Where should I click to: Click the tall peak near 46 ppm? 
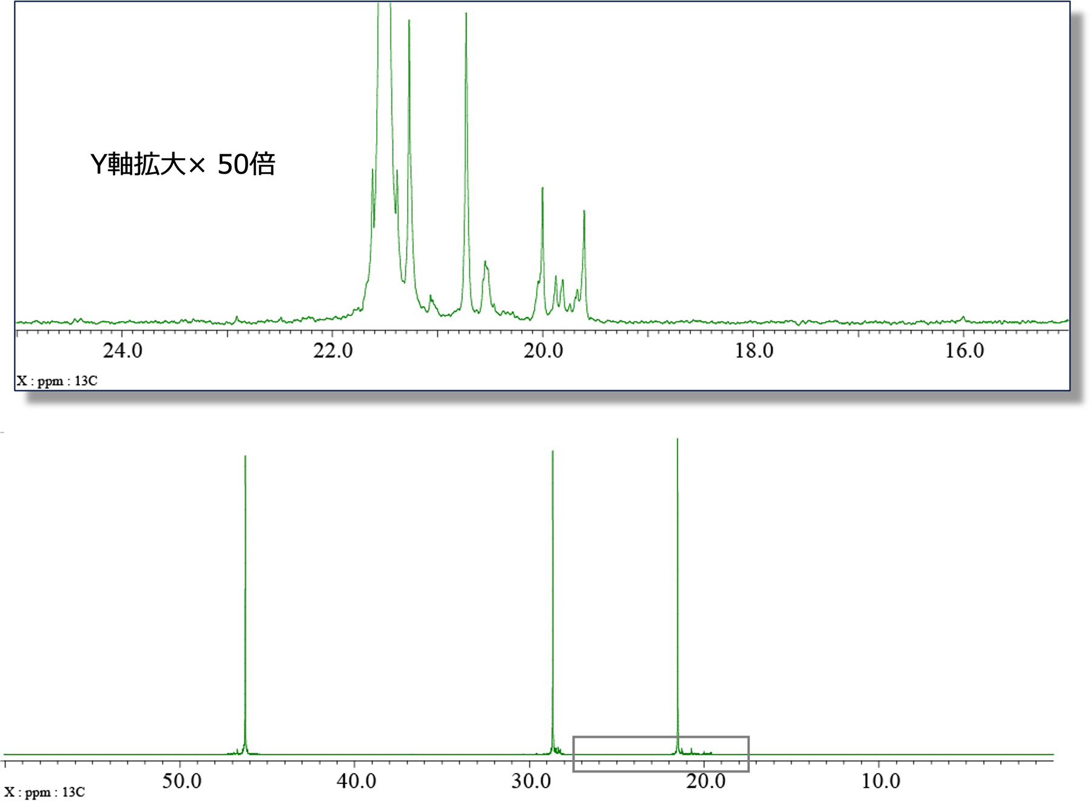pos(245,607)
